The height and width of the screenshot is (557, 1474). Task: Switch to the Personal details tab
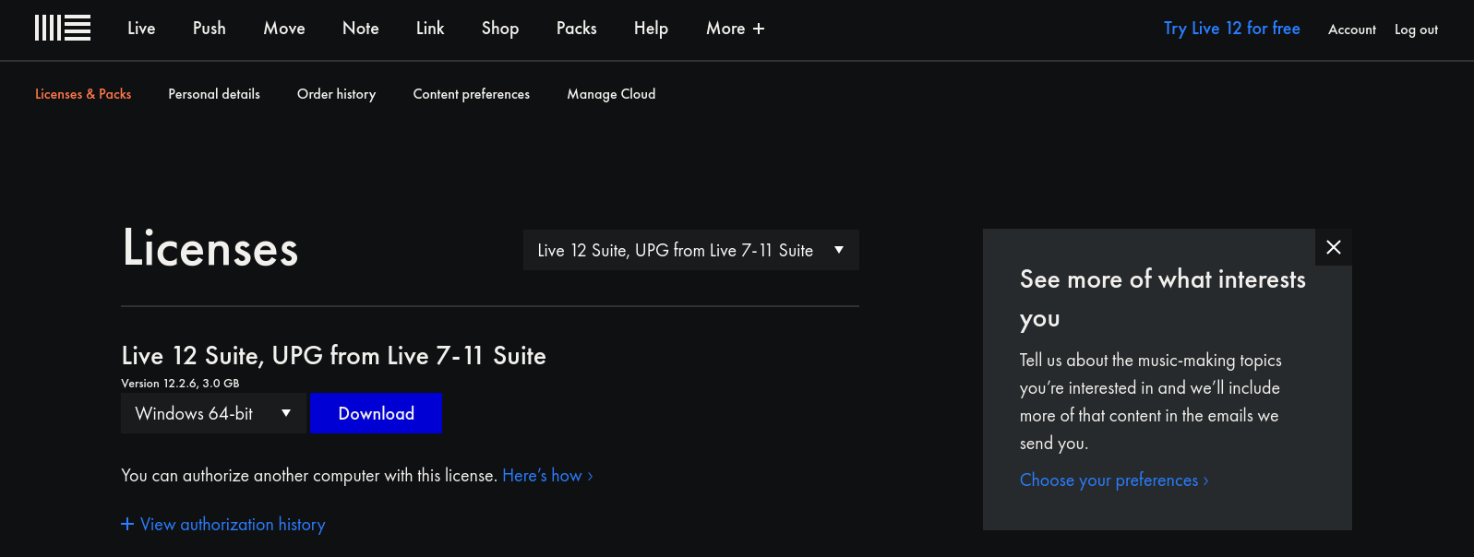(214, 94)
